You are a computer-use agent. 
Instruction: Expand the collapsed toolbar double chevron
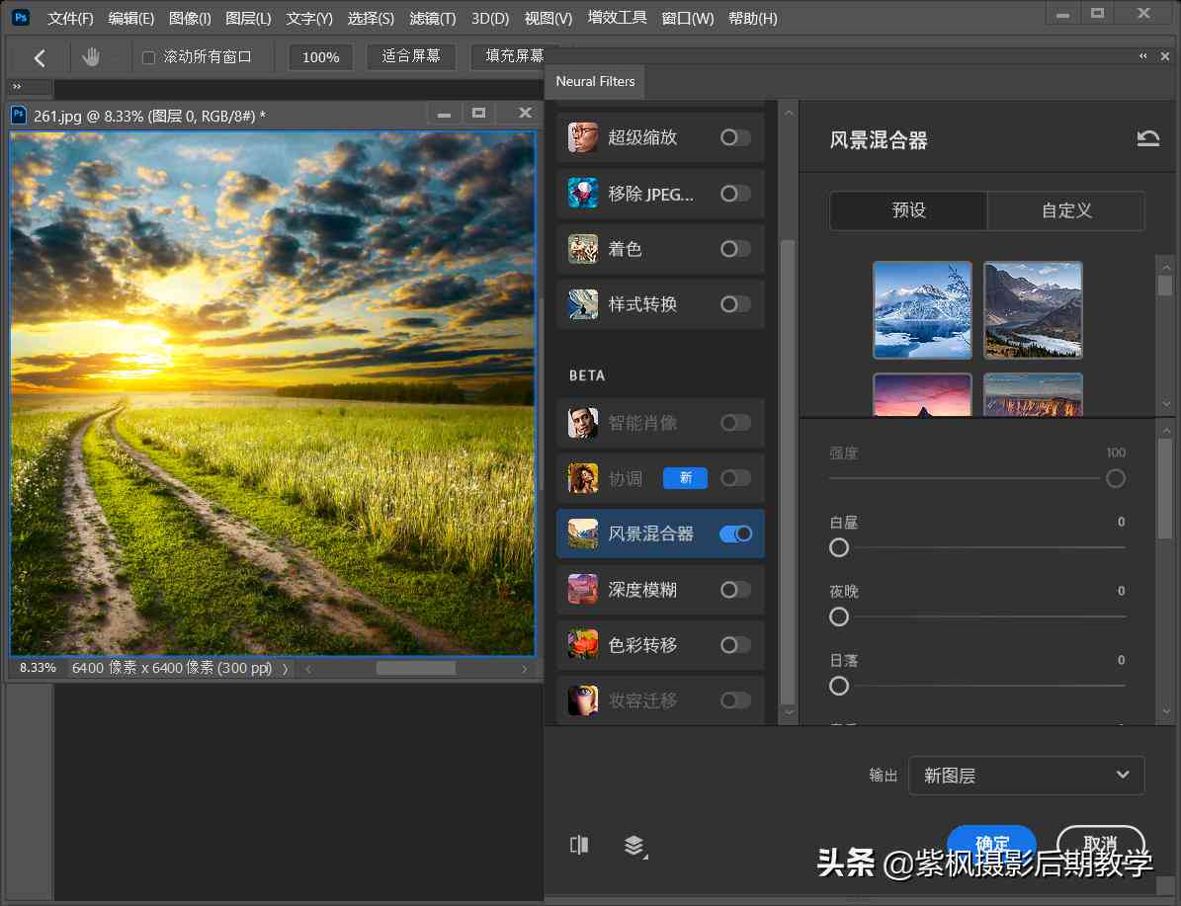[17, 87]
